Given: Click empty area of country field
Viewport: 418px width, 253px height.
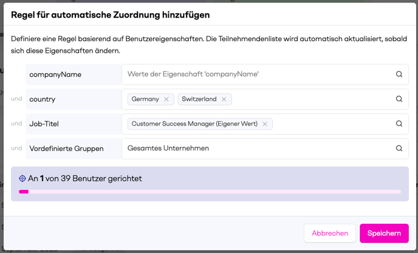Looking at the screenshot, I should tap(310, 99).
